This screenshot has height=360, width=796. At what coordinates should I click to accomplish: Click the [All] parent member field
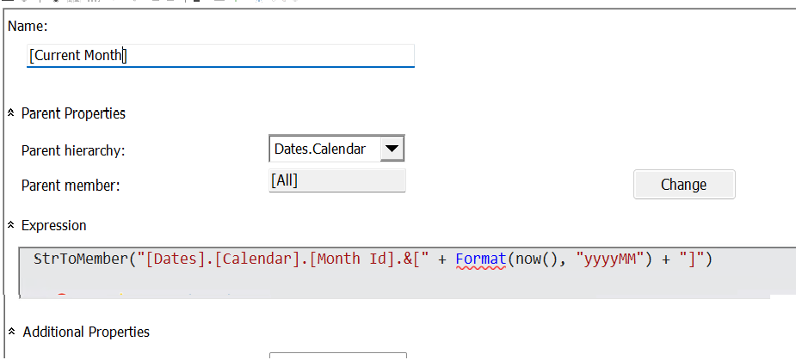point(336,180)
